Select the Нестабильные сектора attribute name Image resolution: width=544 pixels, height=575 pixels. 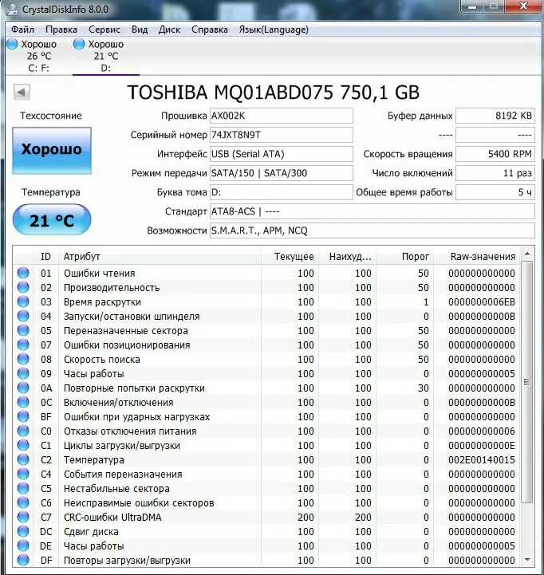click(x=116, y=488)
